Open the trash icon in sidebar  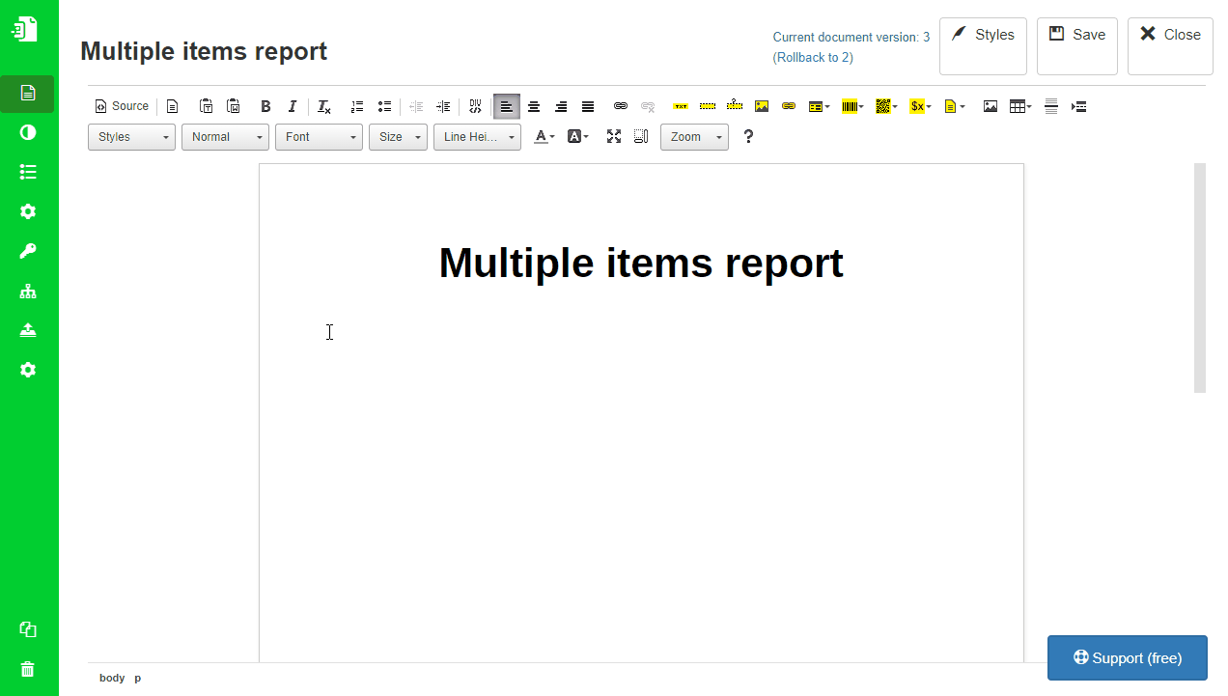pos(28,669)
